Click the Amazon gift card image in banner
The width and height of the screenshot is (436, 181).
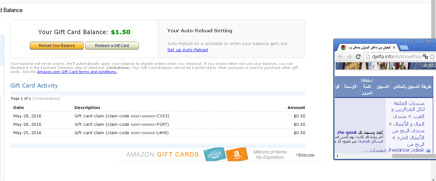point(237,154)
